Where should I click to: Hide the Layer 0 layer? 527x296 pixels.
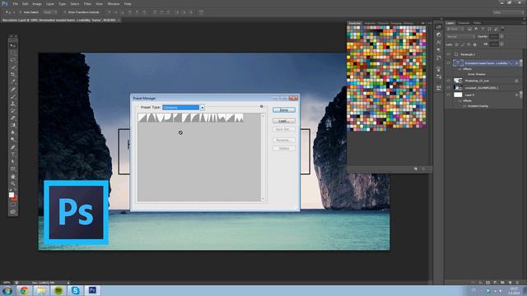pyautogui.click(x=448, y=95)
